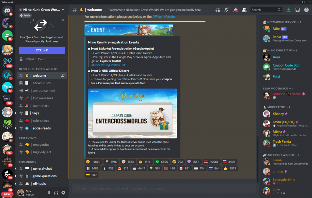This screenshot has height=198, width=312.
Task: Open Mite bot member profile
Action: coord(285,29)
